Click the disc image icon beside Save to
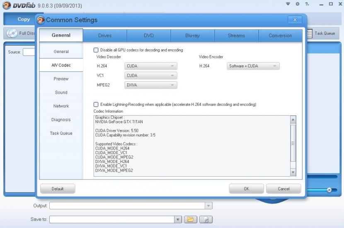Image resolution: width=344 pixels, height=228 pixels. [x=206, y=219]
